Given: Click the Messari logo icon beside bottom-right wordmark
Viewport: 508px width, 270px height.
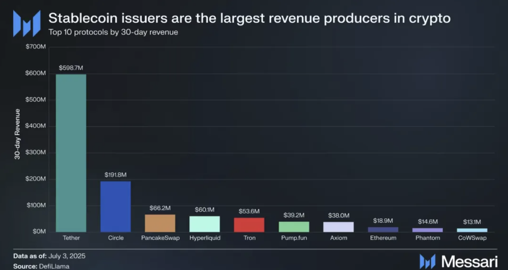Looking at the screenshot, I should click(427, 261).
